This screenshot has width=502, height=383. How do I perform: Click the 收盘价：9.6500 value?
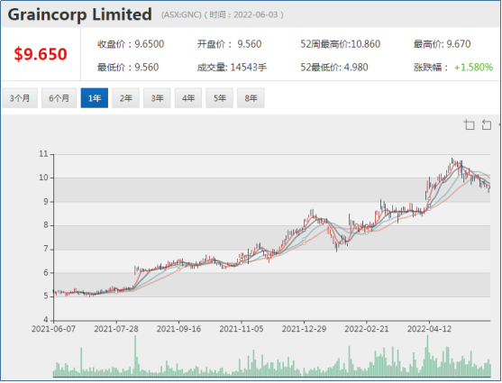tap(131, 44)
